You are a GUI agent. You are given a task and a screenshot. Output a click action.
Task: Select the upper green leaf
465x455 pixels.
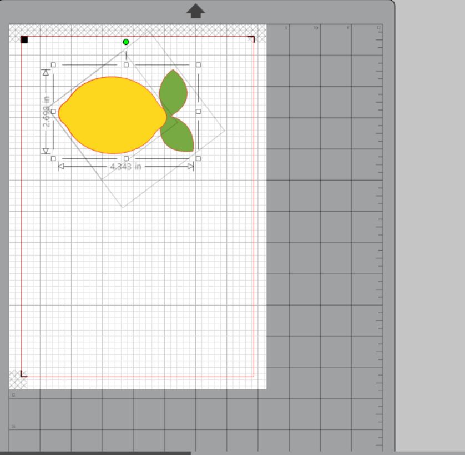point(173,92)
